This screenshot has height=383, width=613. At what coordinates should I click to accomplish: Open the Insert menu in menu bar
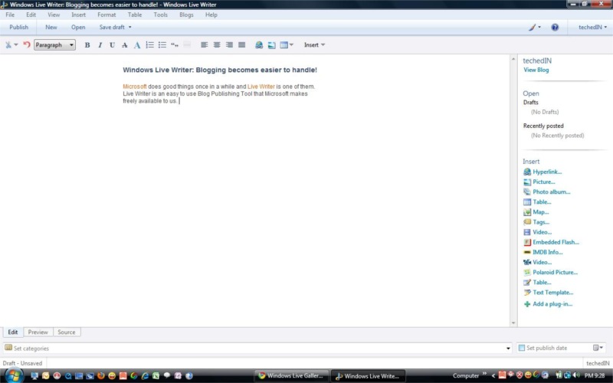[78, 15]
